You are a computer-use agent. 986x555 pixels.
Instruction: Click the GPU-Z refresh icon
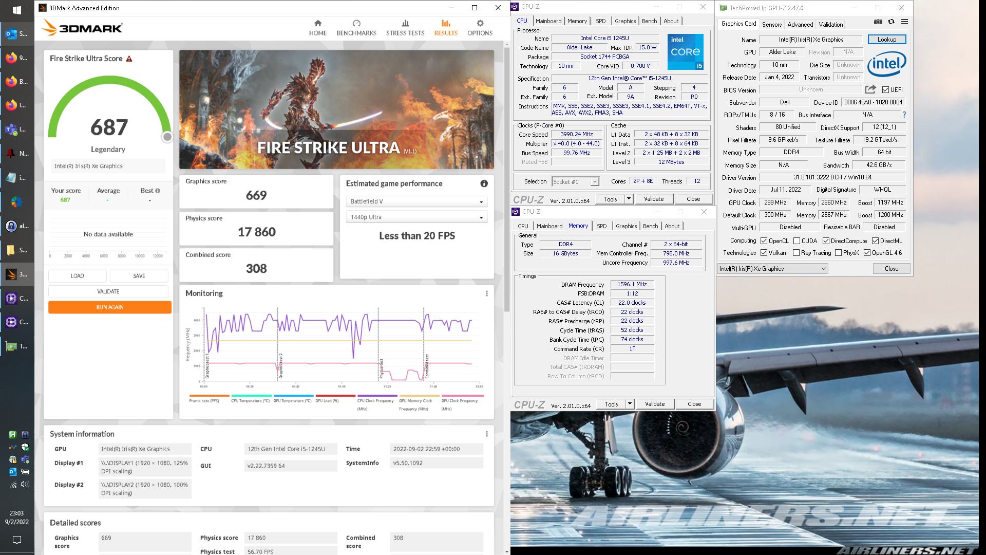coord(891,22)
